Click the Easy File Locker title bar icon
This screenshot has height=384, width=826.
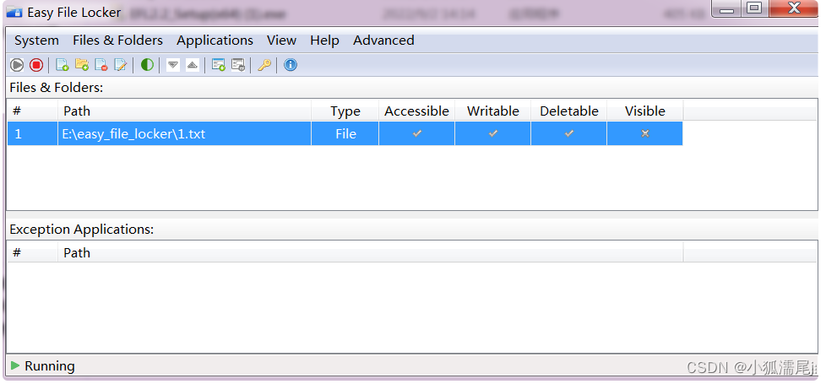14,12
